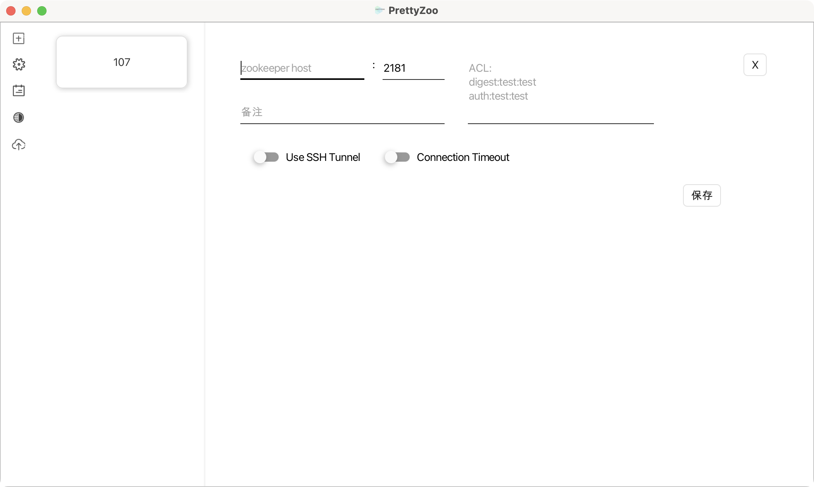
Task: Click the 'Use SSH Tunnel' text label
Action: click(x=323, y=157)
